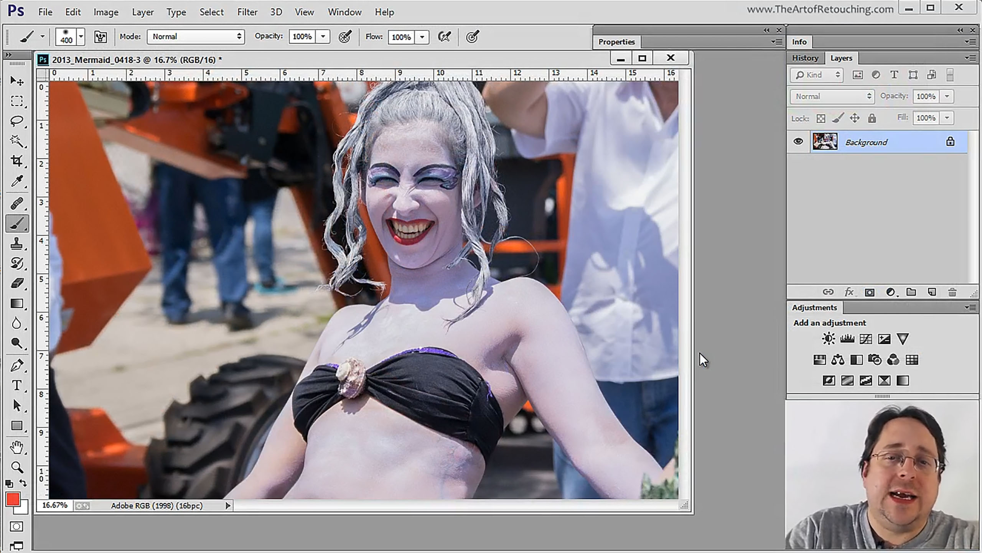Toggle tablet pressure for size

click(x=472, y=37)
